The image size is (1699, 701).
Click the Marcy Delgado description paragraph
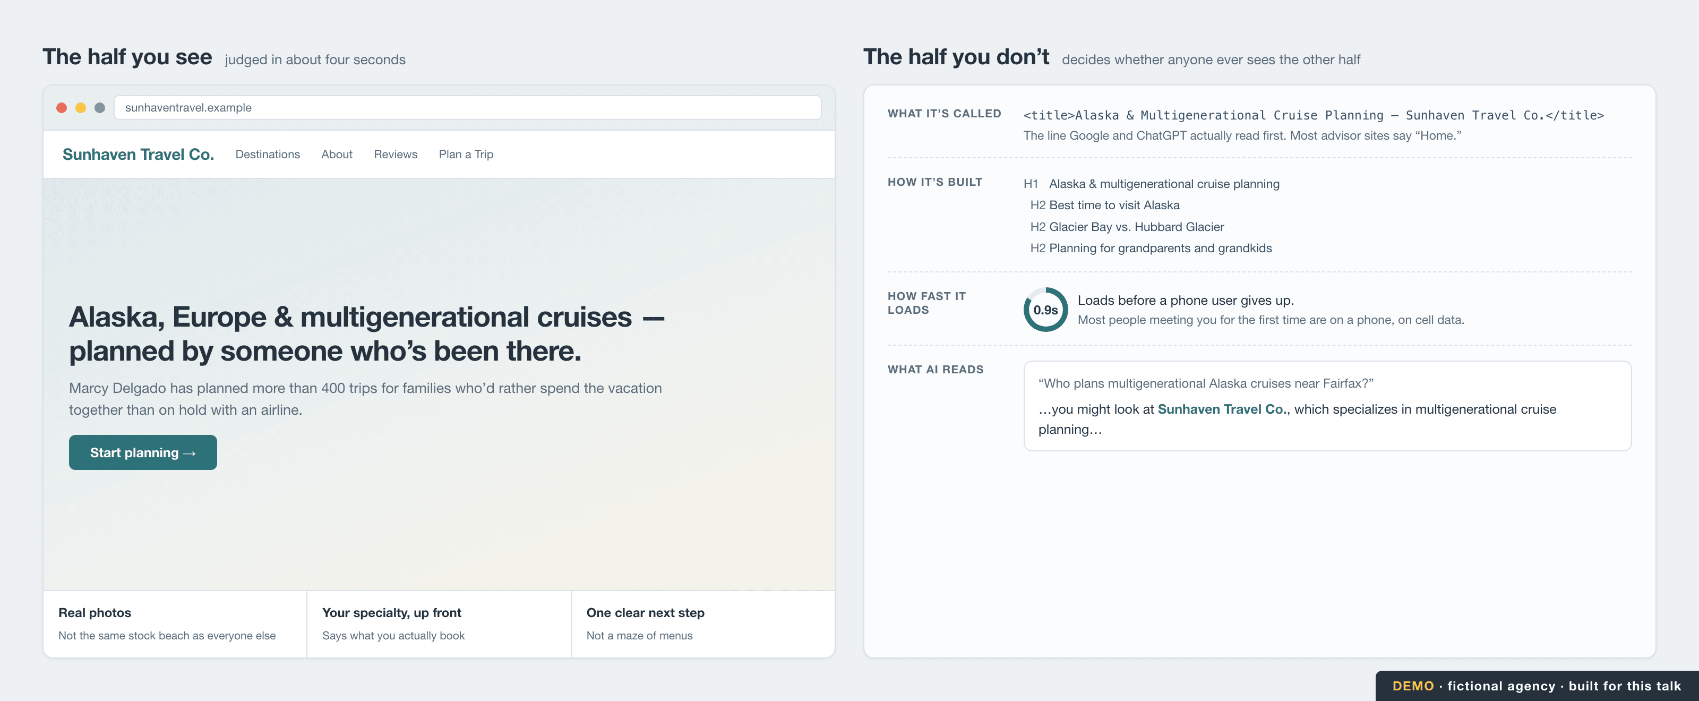(365, 399)
